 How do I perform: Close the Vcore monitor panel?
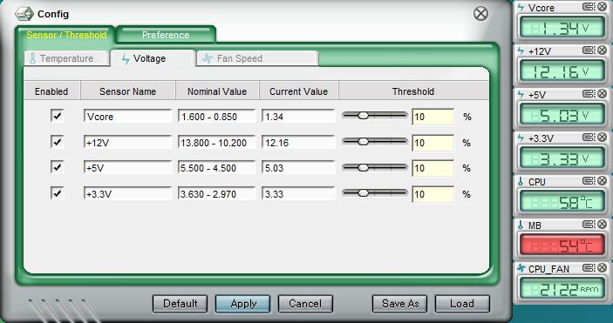tap(602, 7)
